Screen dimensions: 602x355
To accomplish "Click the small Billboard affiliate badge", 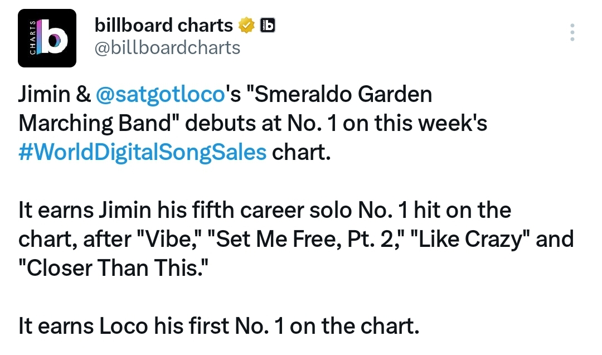I will click(268, 25).
